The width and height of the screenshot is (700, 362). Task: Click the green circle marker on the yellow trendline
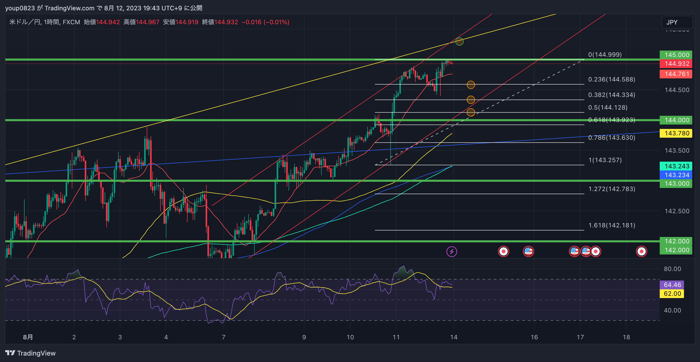[459, 42]
